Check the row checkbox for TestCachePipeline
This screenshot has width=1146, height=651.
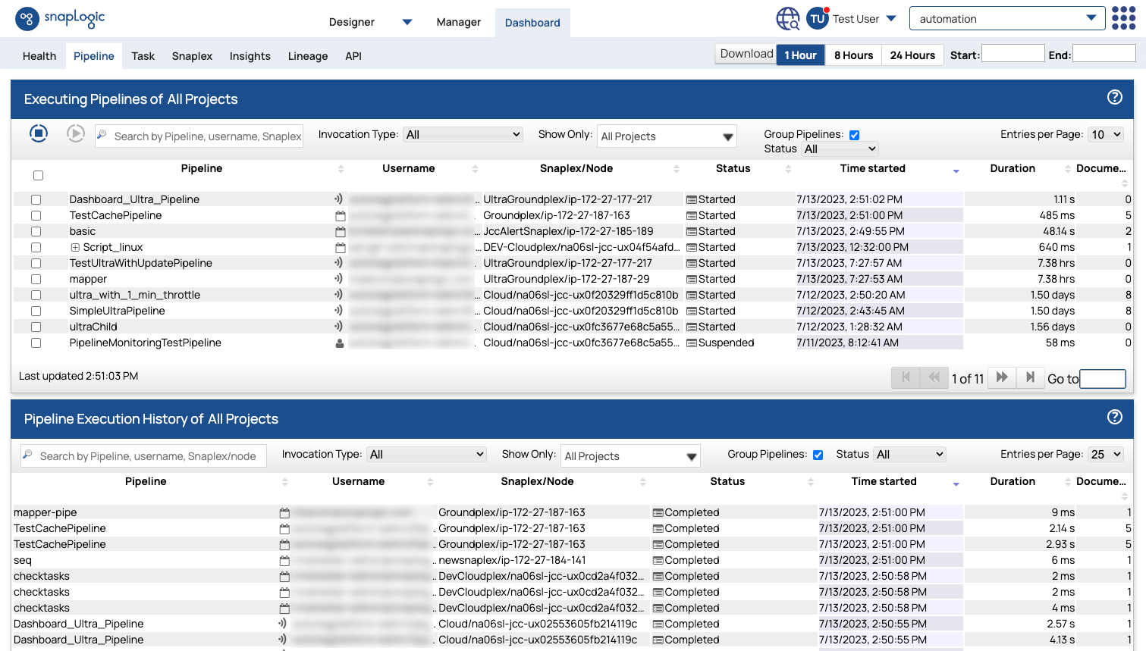36,215
